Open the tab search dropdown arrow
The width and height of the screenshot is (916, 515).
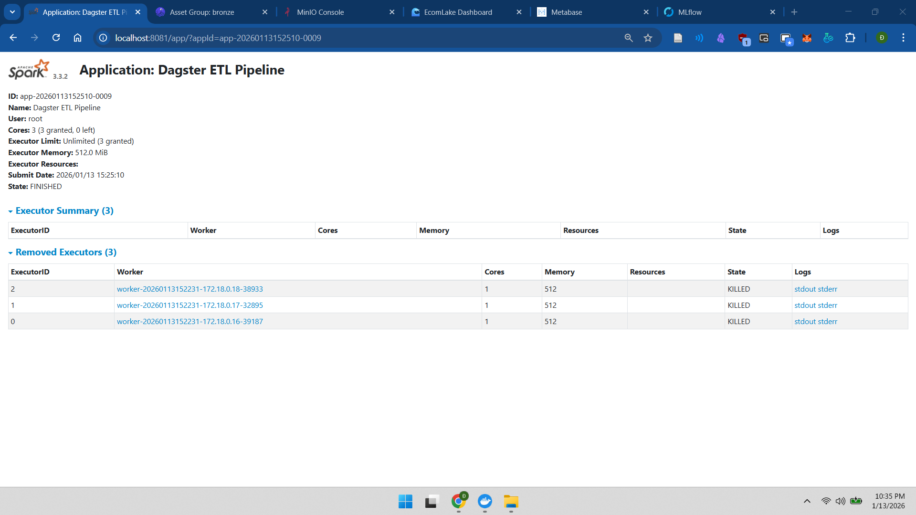12,12
